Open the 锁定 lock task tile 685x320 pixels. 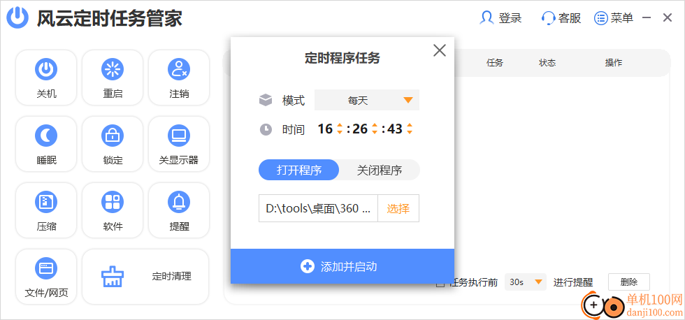tap(113, 144)
